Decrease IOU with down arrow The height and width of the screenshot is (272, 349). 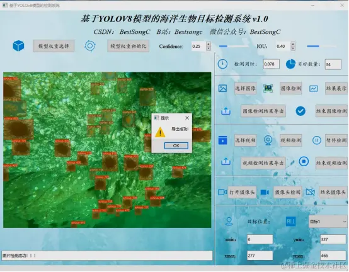(293, 48)
